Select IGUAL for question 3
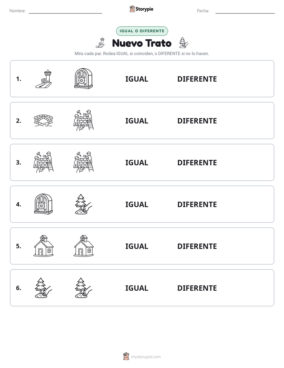The image size is (284, 368). point(136,162)
